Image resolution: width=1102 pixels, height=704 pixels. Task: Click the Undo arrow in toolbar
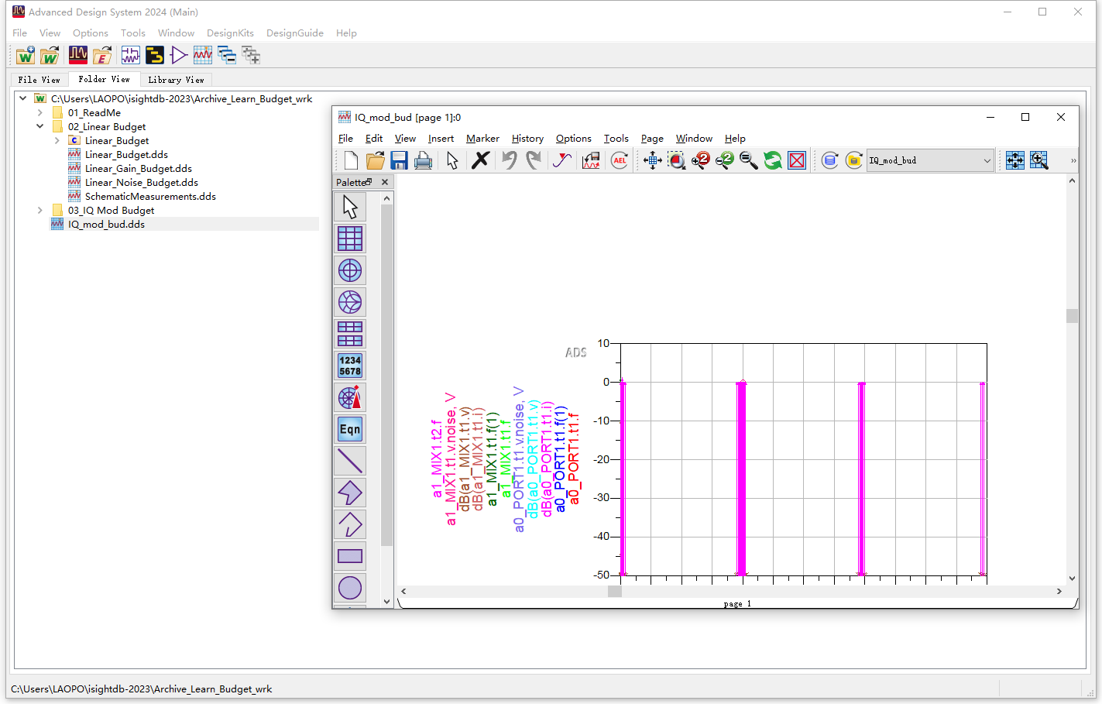pyautogui.click(x=509, y=160)
